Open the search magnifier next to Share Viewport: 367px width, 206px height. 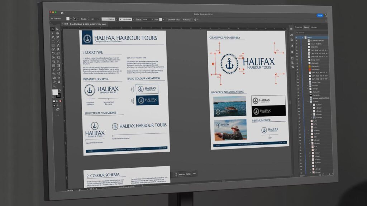point(325,16)
